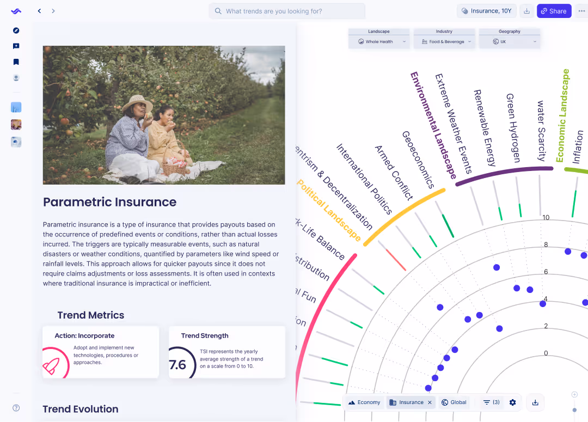Select the Environmental Landscape label
The width and height of the screenshot is (588, 422).
(433, 126)
